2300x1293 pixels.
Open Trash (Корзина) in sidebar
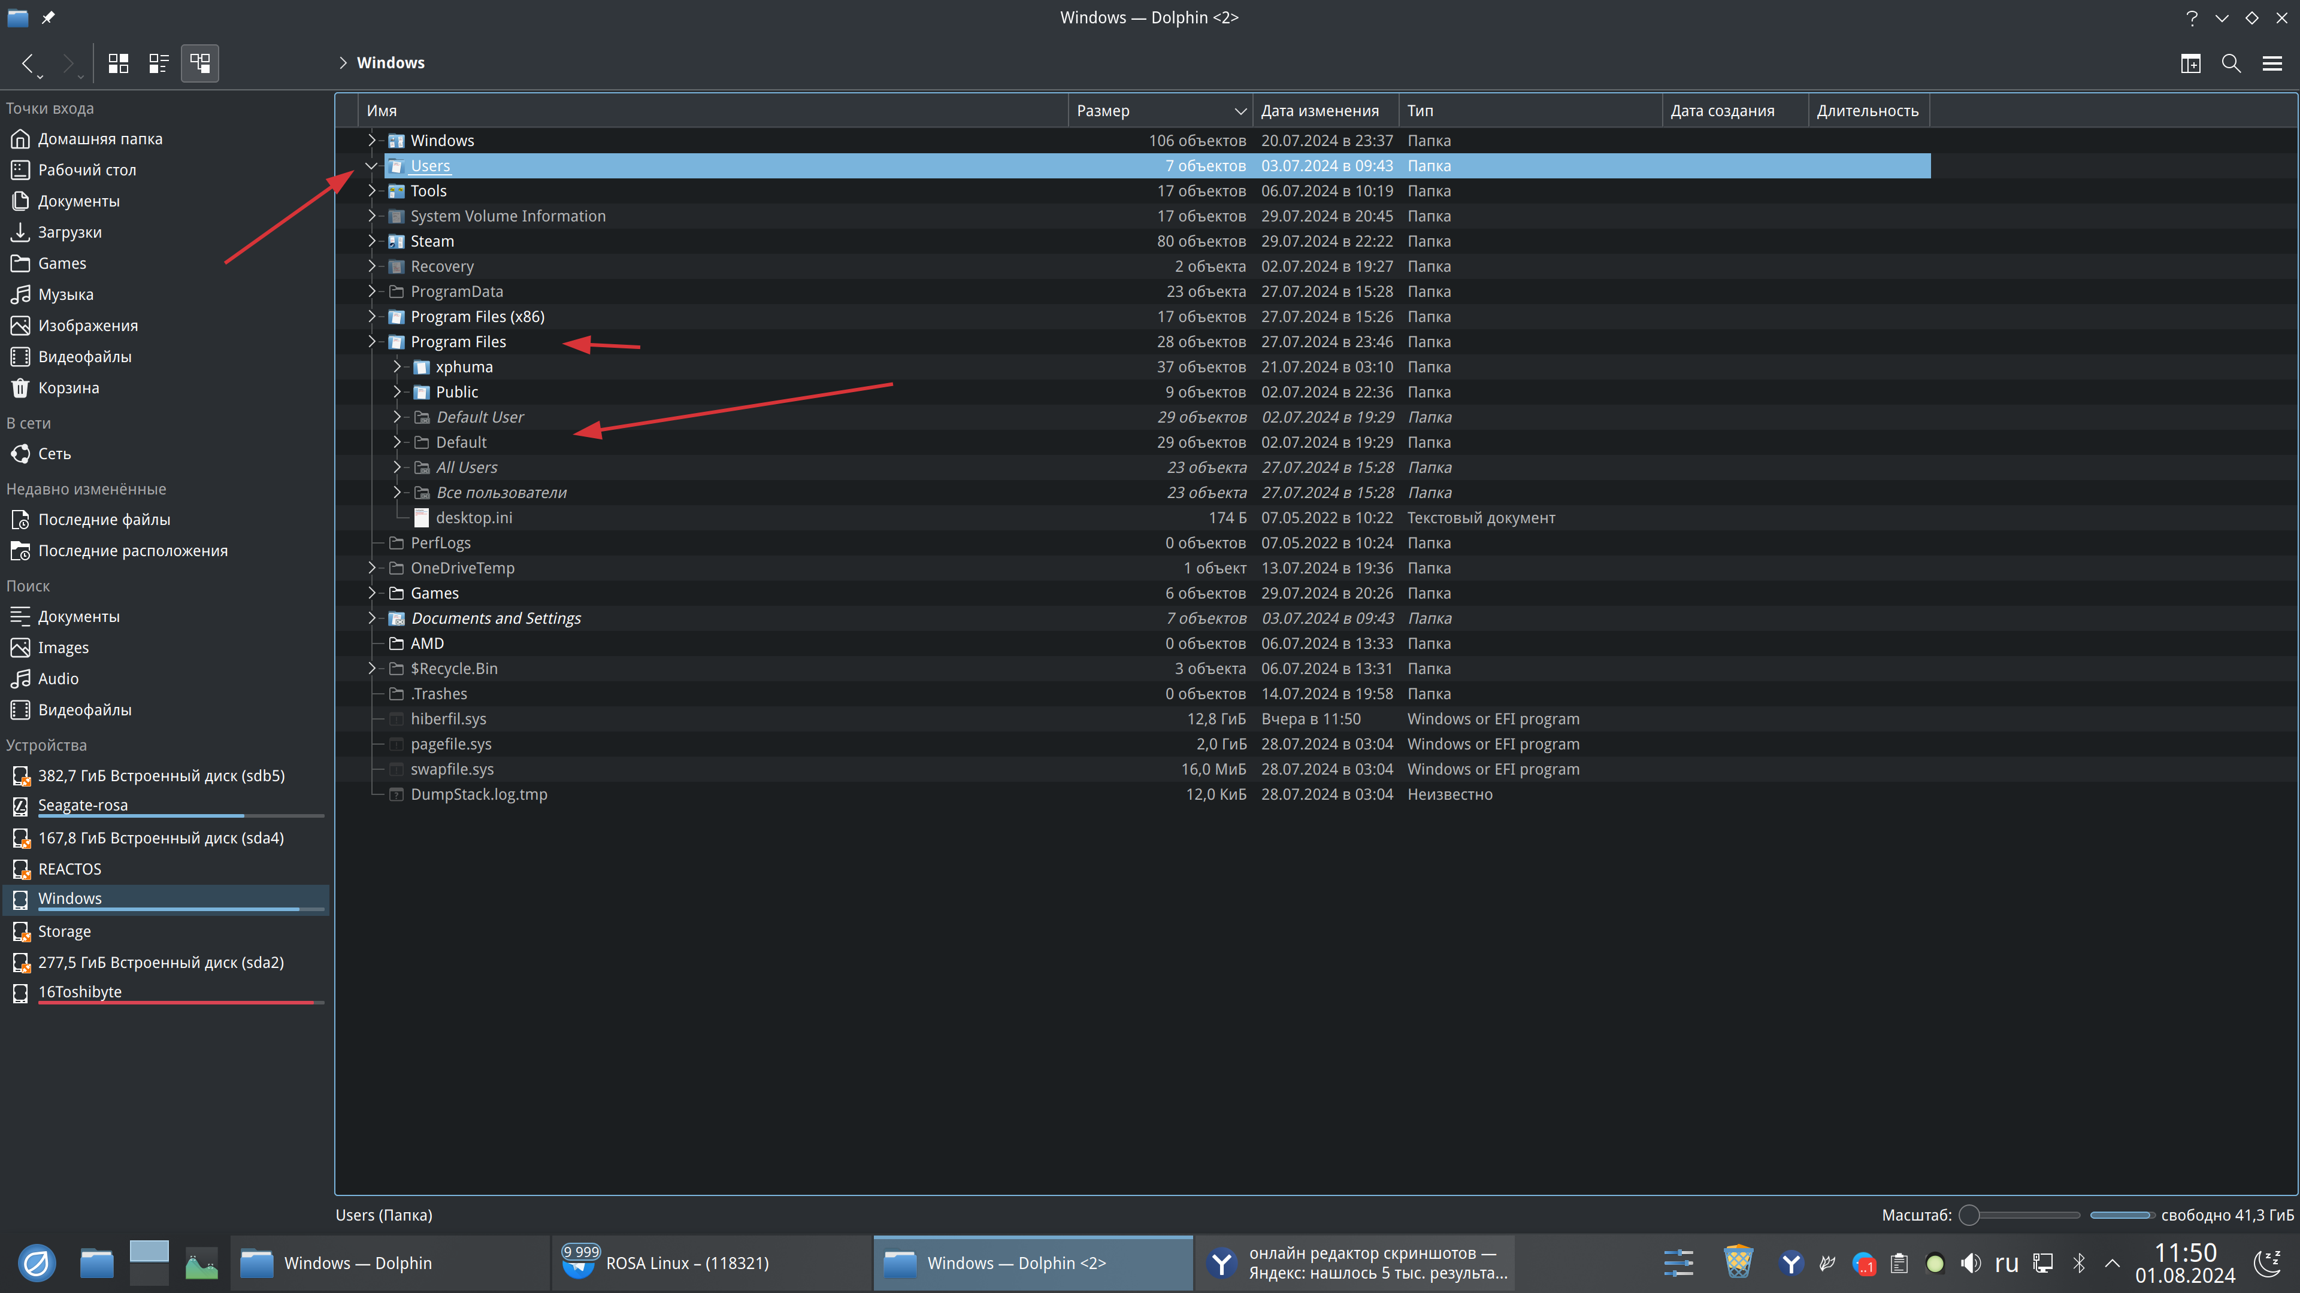click(x=68, y=388)
